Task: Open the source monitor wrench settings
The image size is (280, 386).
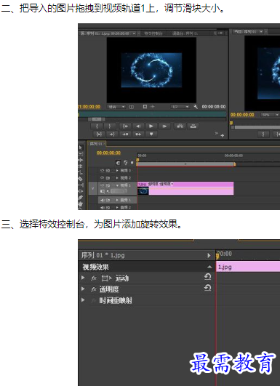Action: pos(196,107)
